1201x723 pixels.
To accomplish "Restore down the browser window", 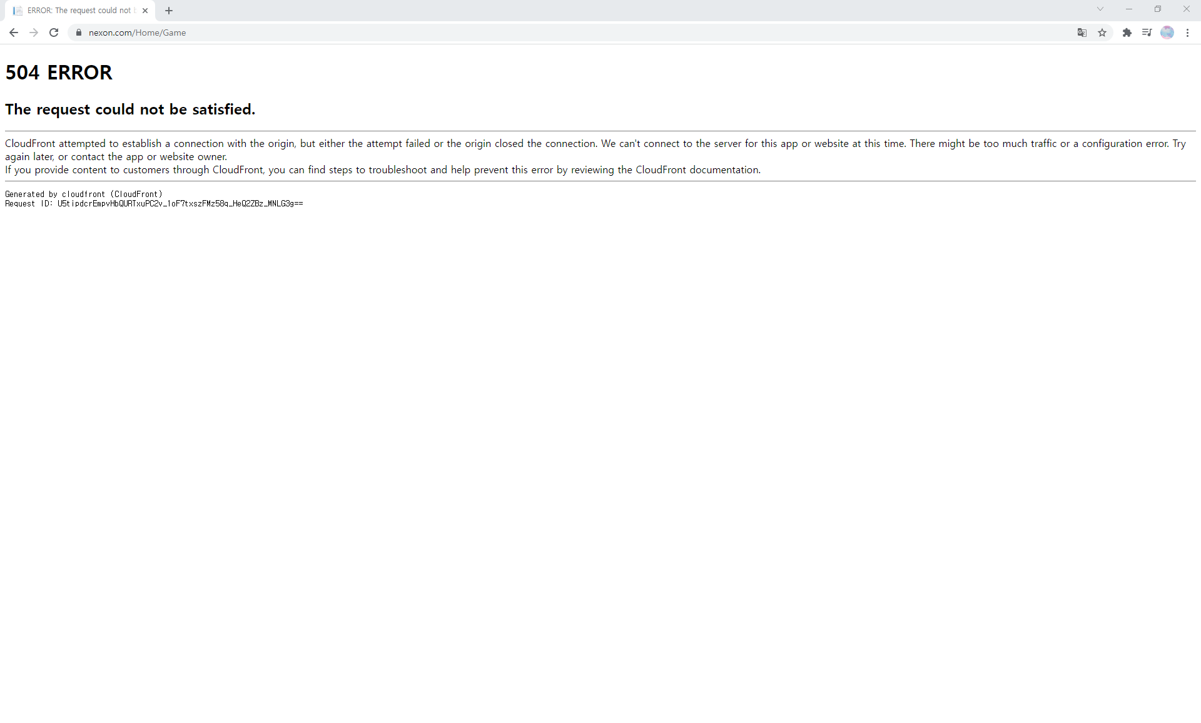I will coord(1158,9).
